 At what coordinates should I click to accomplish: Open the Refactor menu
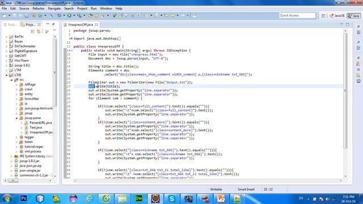(39, 8)
